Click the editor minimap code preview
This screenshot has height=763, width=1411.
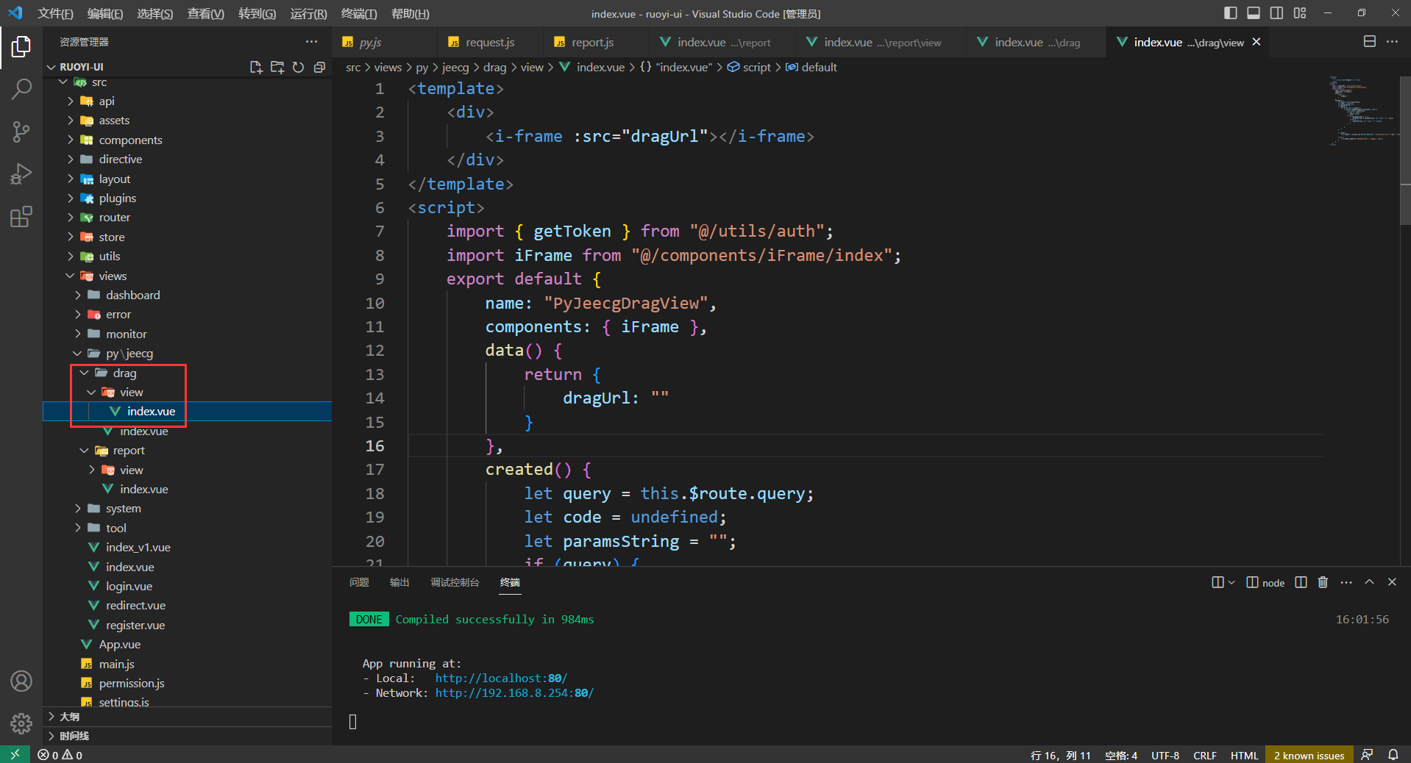pyautogui.click(x=1363, y=110)
